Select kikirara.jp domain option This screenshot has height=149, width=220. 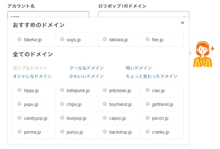[x=105, y=39]
